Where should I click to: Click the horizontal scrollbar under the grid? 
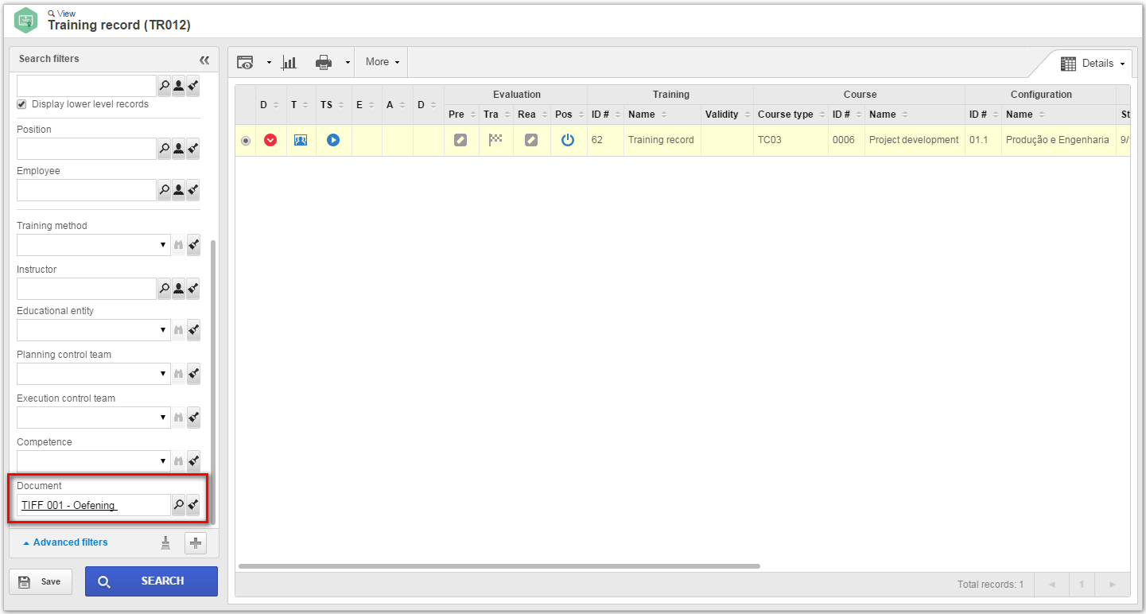(x=499, y=566)
